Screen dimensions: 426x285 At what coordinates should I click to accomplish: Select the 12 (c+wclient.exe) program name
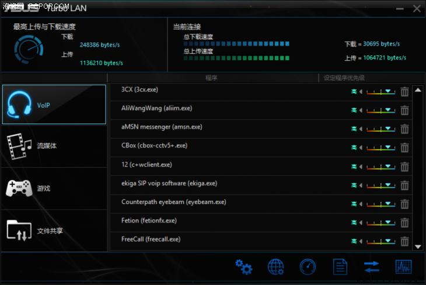tap(146, 165)
